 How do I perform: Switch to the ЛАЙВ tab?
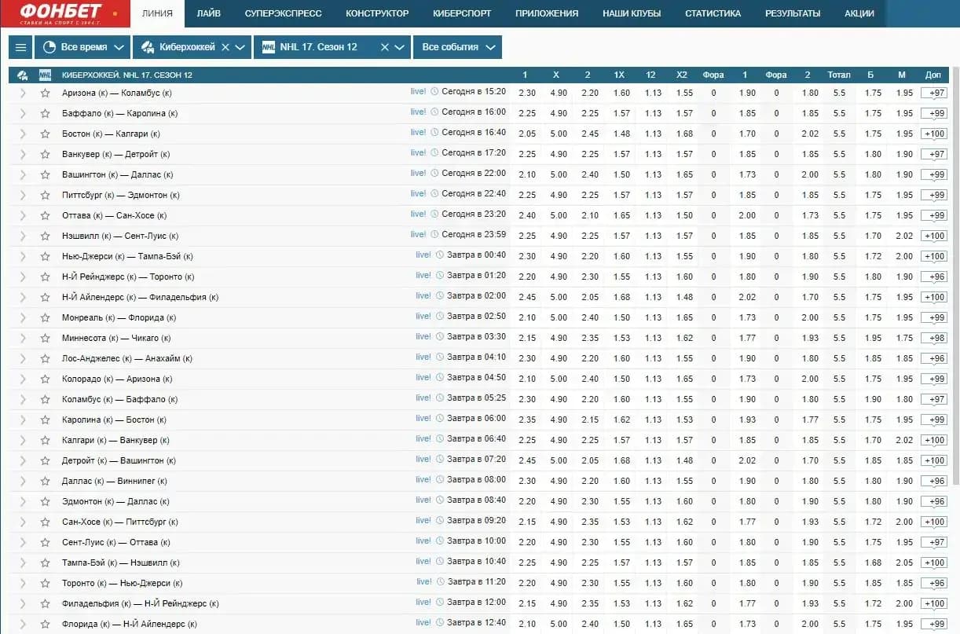(209, 13)
